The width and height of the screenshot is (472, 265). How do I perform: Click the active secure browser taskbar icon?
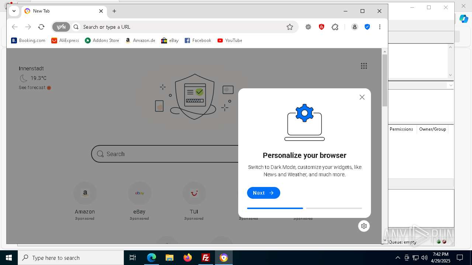(224, 258)
